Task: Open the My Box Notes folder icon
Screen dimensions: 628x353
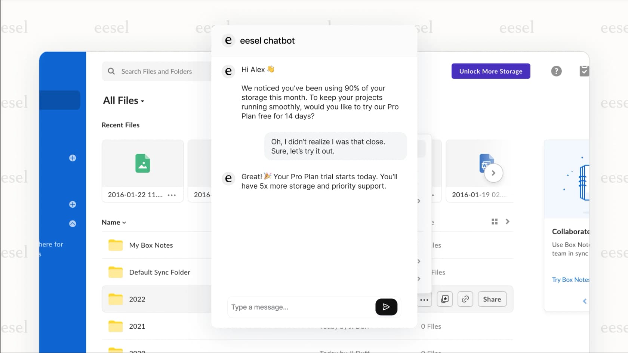Action: click(116, 245)
